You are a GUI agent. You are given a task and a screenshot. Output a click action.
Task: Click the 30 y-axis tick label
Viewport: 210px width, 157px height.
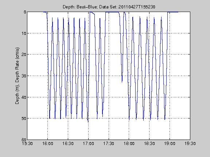click(24, 76)
